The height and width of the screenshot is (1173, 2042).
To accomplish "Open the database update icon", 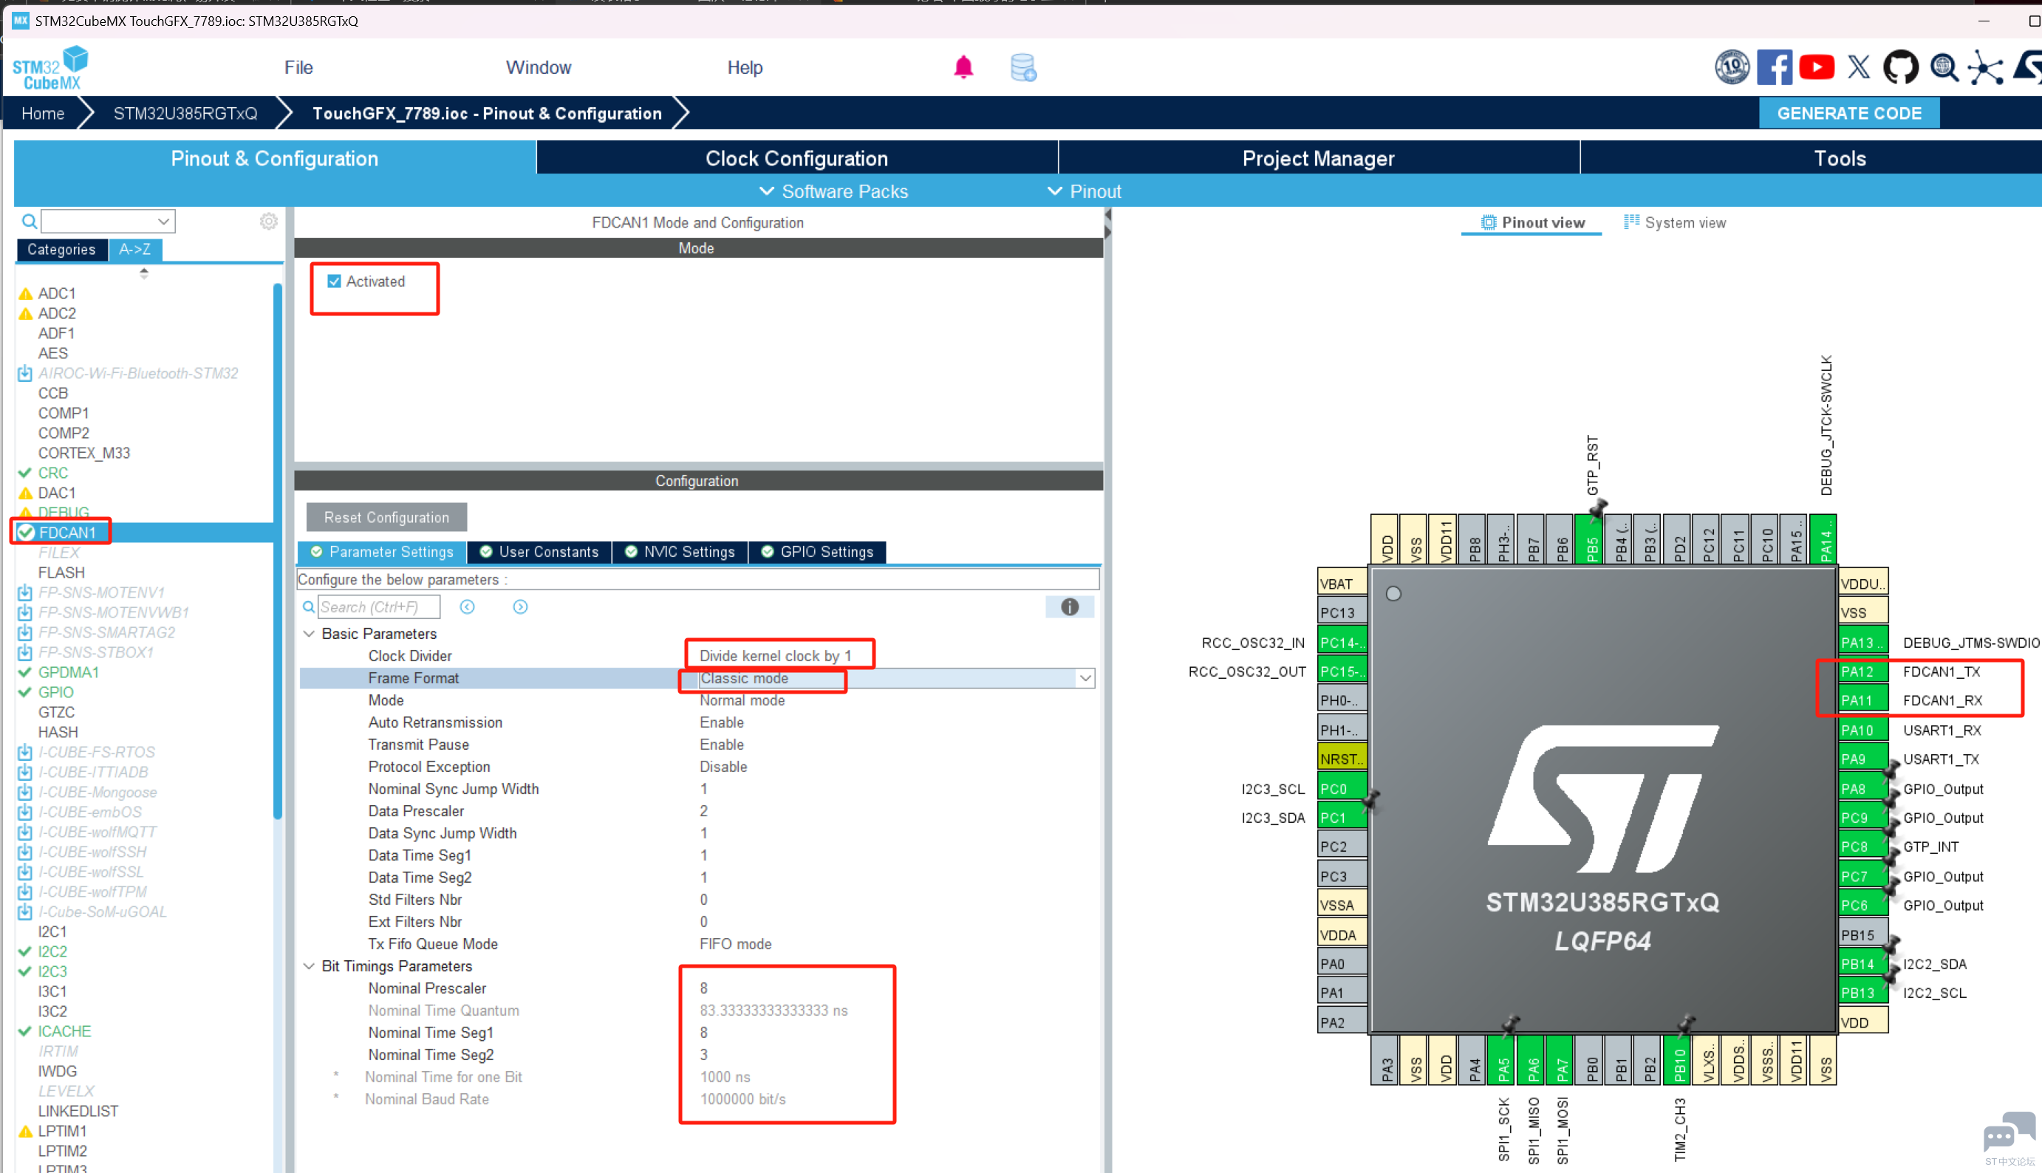I will [x=1023, y=68].
